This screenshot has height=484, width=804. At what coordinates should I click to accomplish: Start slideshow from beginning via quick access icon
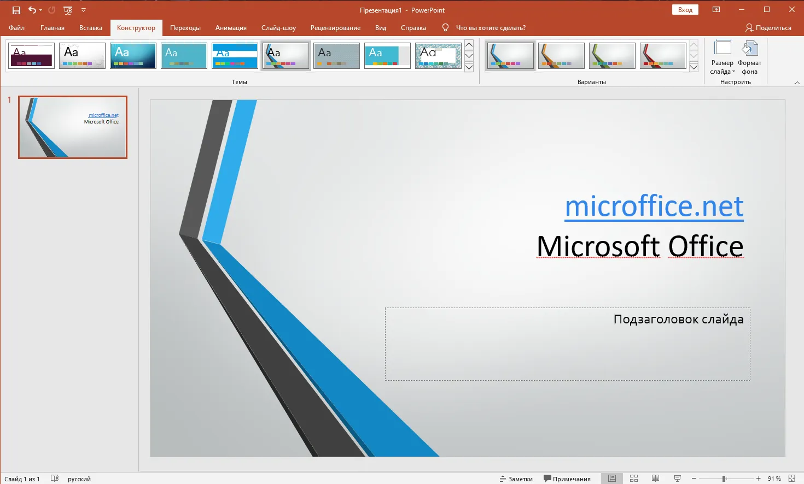coord(68,10)
